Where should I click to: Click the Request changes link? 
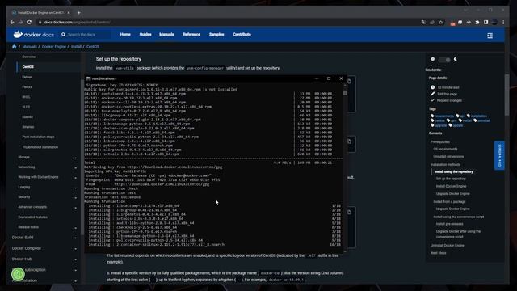449,100
